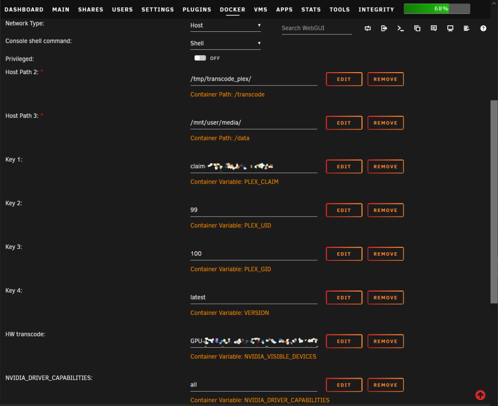Focus the Search WebGUI field
The width and height of the screenshot is (498, 406).
[x=317, y=28]
